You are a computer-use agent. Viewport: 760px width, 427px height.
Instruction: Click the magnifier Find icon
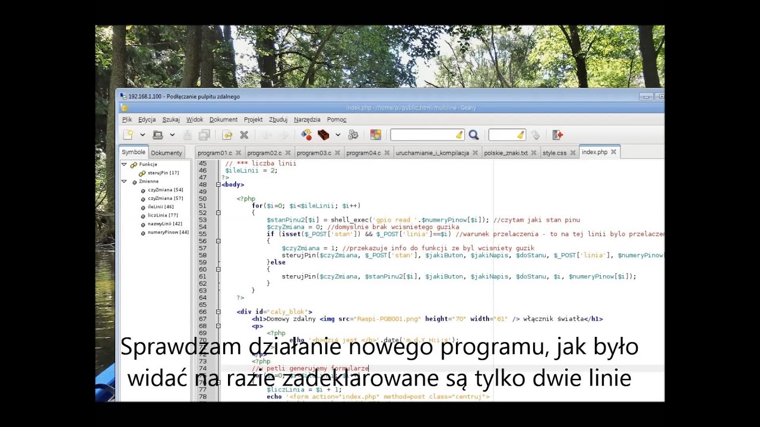pyautogui.click(x=474, y=135)
